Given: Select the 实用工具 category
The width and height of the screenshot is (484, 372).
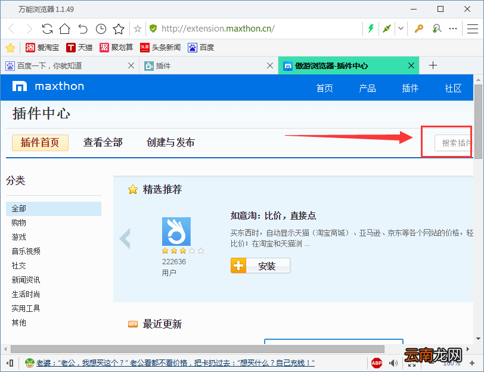Looking at the screenshot, I should (26, 308).
